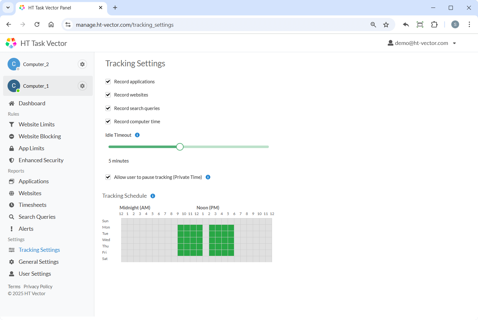Turn off Allow user to pause tracking
Viewport: 478px width, 320px height.
tap(108, 177)
